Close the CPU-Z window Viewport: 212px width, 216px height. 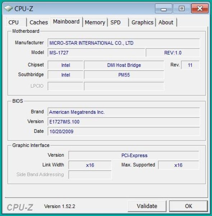coord(200,9)
